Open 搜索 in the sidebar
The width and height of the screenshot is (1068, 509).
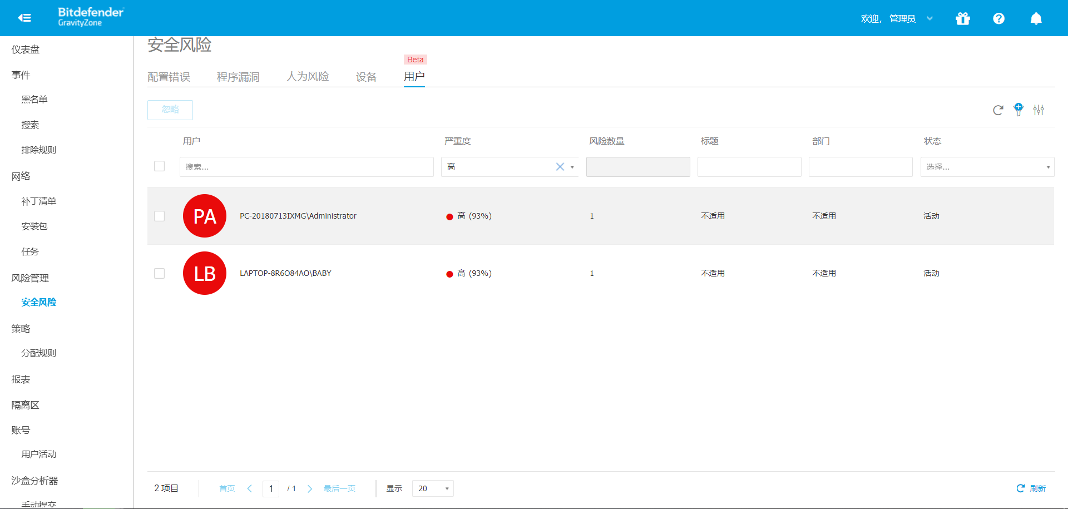(x=30, y=125)
